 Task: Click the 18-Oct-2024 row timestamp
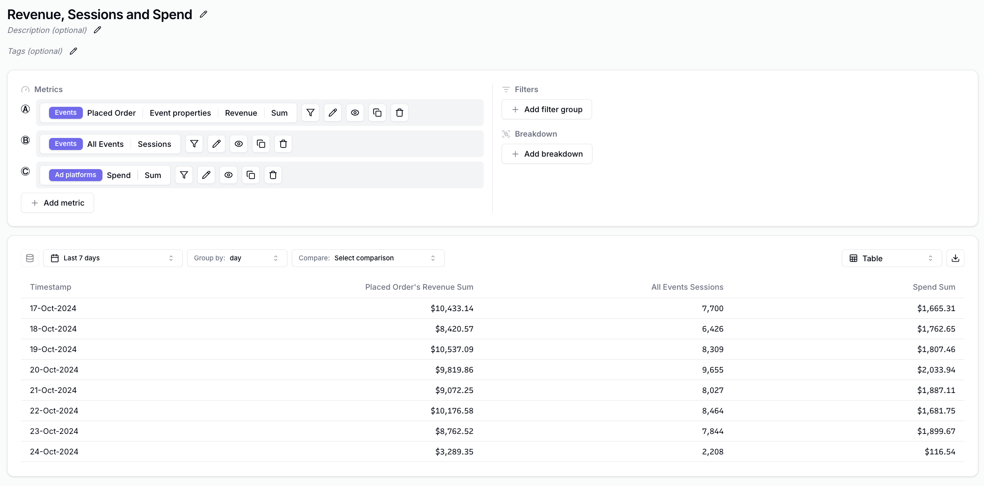pos(53,329)
